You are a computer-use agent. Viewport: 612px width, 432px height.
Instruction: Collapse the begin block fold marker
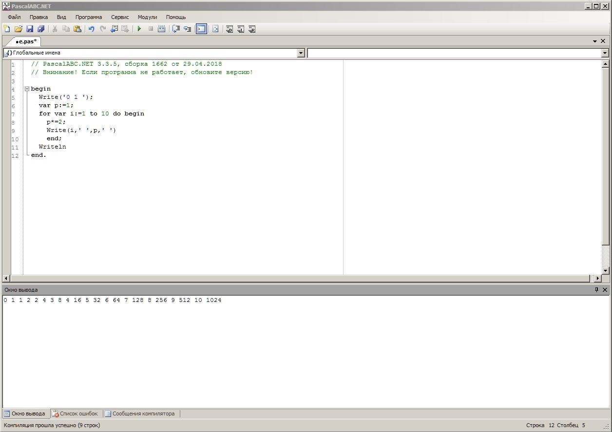[27, 89]
